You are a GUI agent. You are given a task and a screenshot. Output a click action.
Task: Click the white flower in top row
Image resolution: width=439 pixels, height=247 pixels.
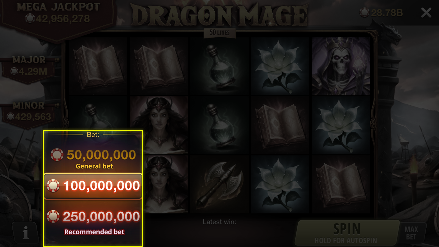(280, 66)
